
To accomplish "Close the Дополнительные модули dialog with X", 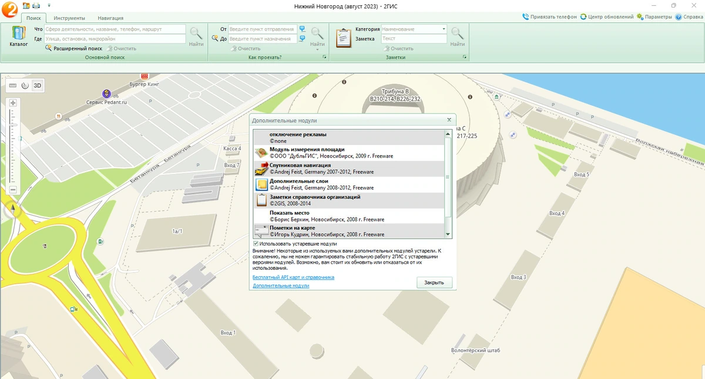I will 449,119.
